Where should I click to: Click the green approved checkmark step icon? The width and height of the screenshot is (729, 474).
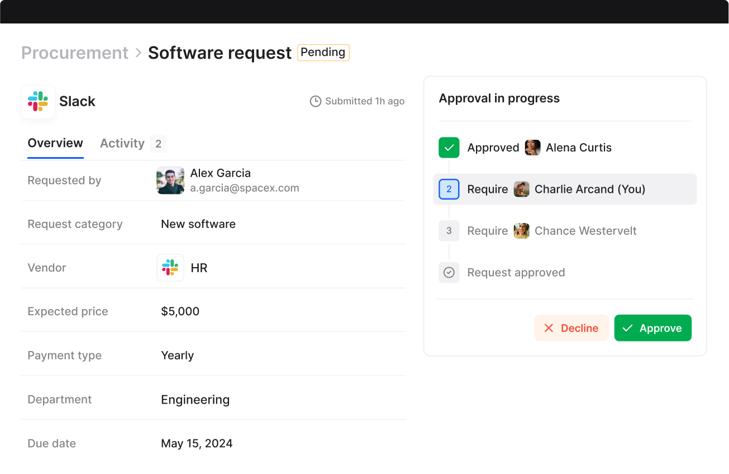click(x=449, y=148)
